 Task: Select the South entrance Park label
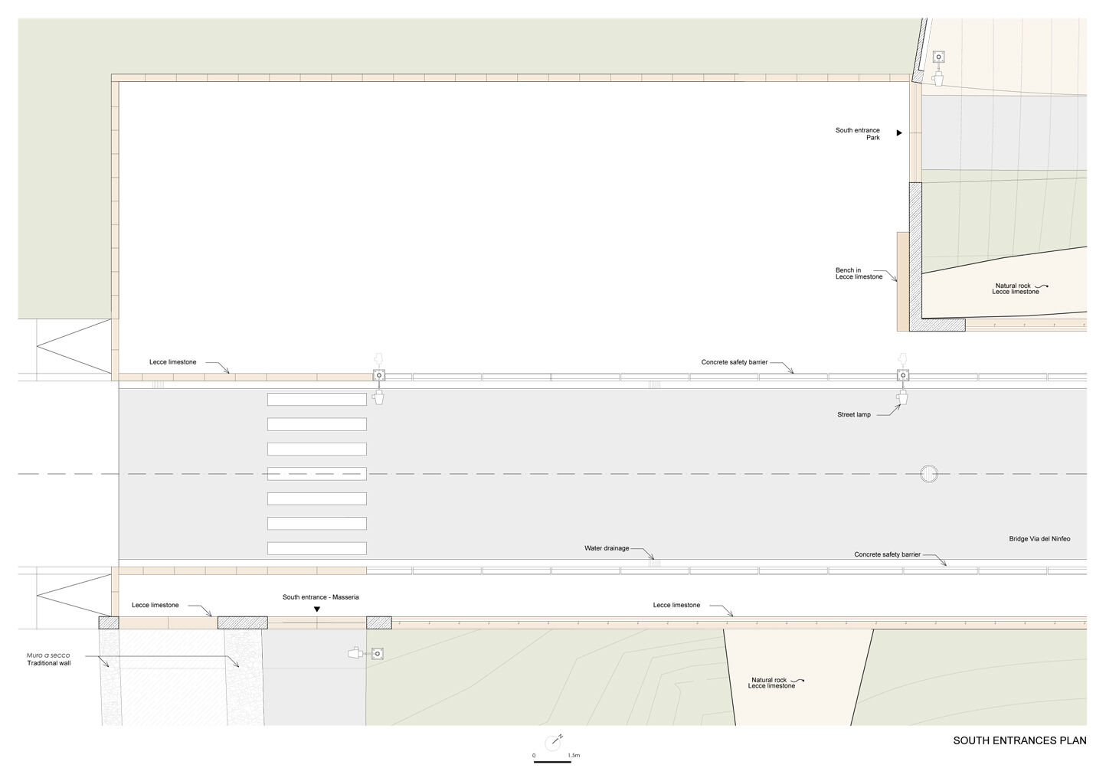point(858,134)
